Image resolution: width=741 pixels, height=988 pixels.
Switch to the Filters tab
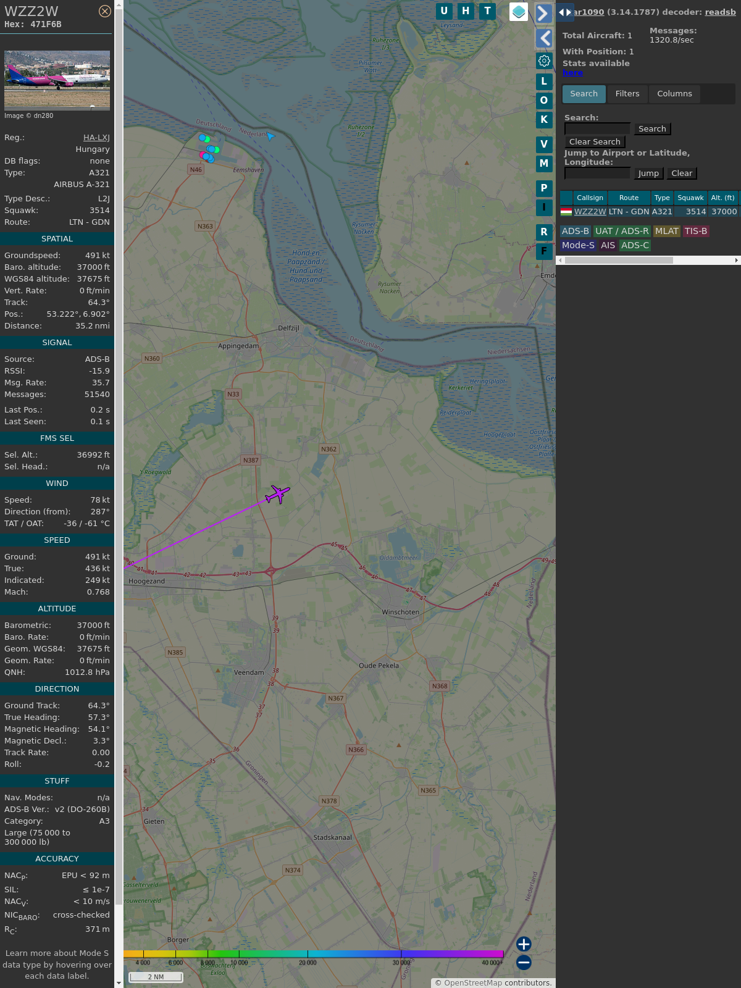(627, 94)
